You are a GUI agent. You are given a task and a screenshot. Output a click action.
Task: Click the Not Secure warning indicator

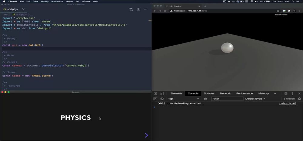[x=178, y=11]
